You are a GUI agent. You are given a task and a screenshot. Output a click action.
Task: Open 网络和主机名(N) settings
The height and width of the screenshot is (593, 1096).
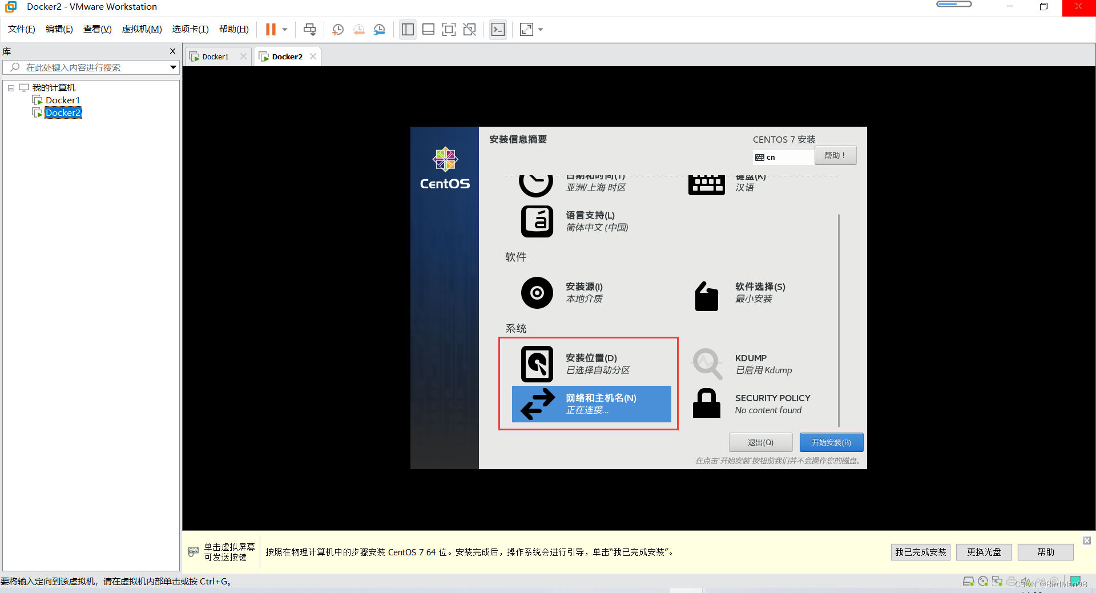coord(591,404)
